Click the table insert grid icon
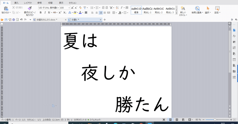Screen dimensions: 238x124 pos(127,8)
